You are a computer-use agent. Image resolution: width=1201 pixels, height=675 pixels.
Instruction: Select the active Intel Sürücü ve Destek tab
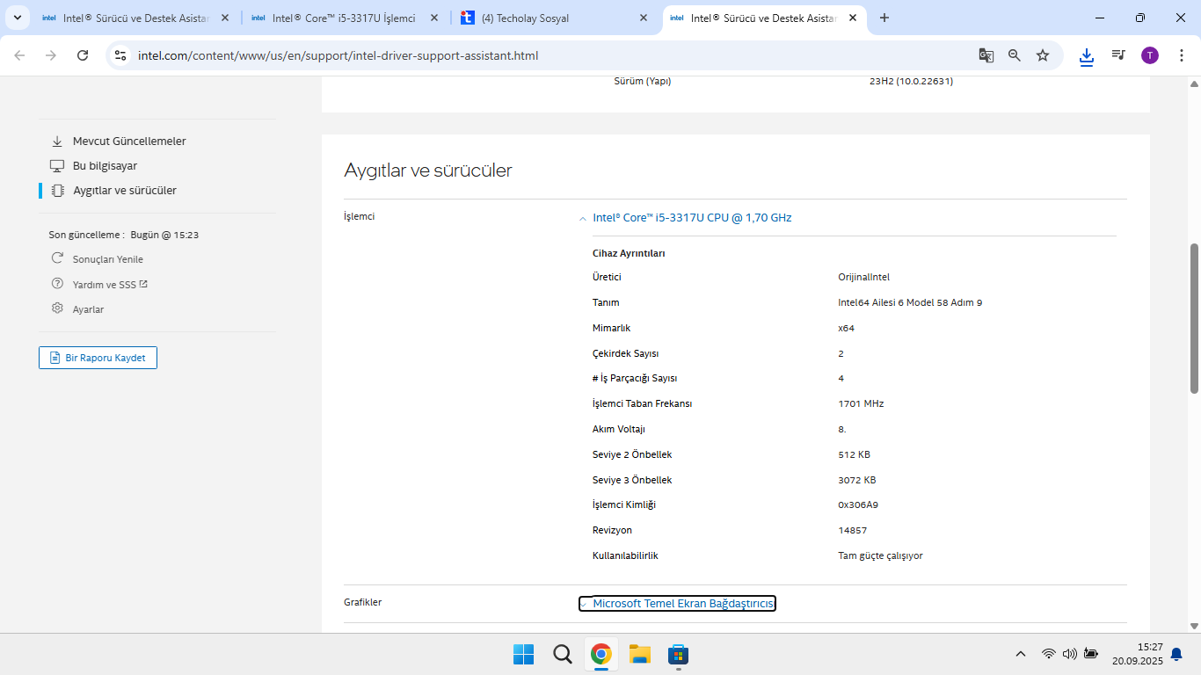[x=764, y=18]
